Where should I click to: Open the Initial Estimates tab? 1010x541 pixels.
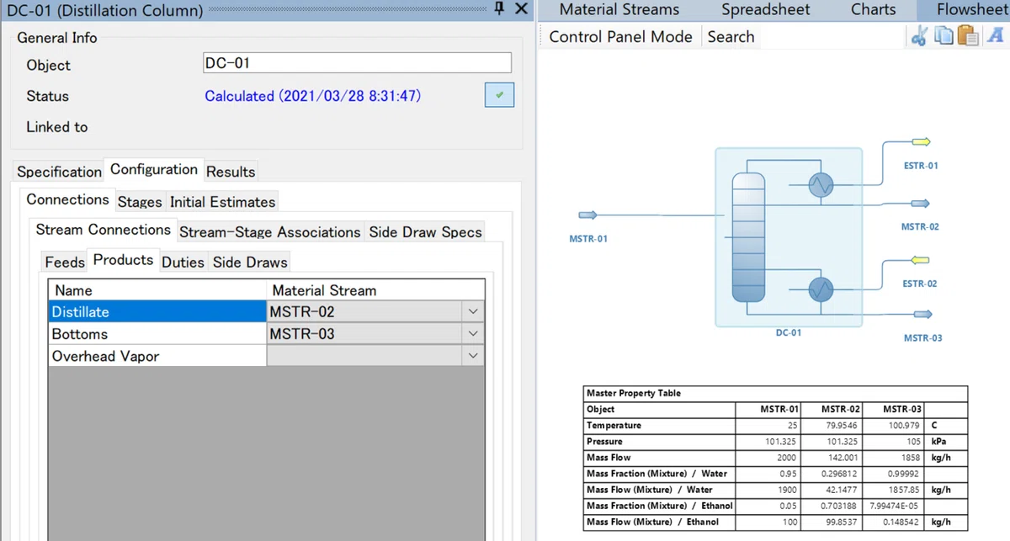pyautogui.click(x=223, y=202)
